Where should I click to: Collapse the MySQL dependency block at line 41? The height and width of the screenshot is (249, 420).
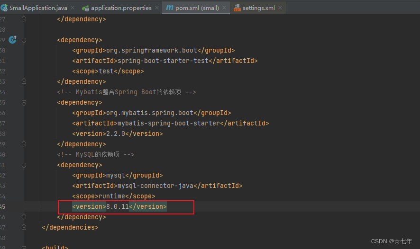(x=24, y=165)
